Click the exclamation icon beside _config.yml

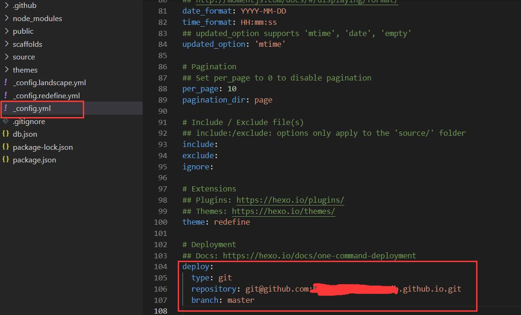point(6,108)
